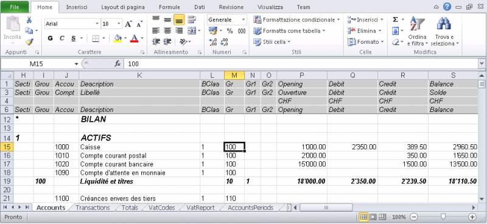Click the increase indent icon
This screenshot has height=224, width=487.
coord(167,41)
